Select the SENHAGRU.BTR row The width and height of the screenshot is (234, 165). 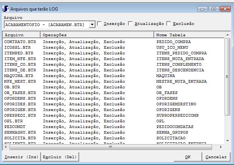20,133
